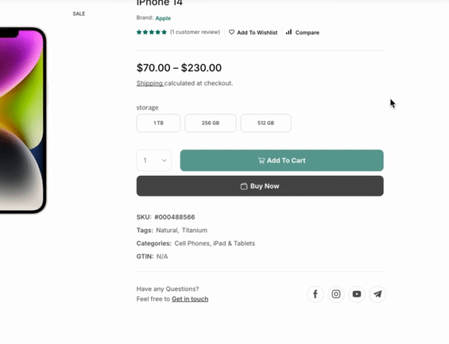Open the Apple brand link
The height and width of the screenshot is (344, 449).
[163, 17]
